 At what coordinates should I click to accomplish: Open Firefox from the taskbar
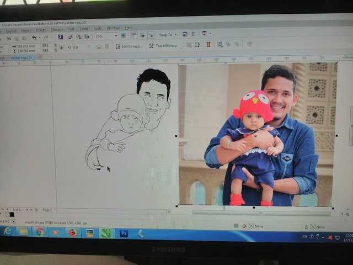pos(73,232)
